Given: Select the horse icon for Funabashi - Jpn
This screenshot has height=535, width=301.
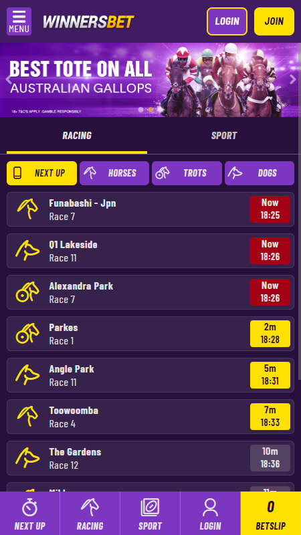Looking at the screenshot, I should pos(27,209).
